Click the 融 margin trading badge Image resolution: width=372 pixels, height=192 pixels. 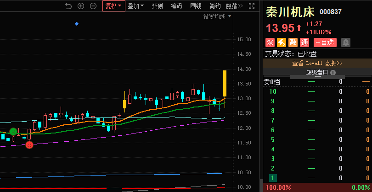click(x=293, y=43)
